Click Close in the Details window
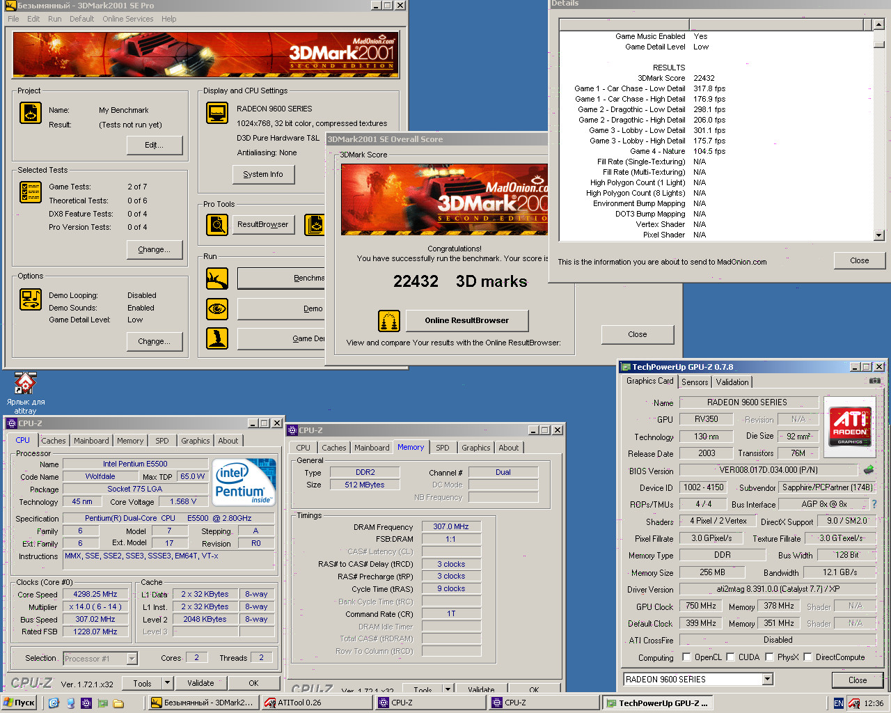 860,260
